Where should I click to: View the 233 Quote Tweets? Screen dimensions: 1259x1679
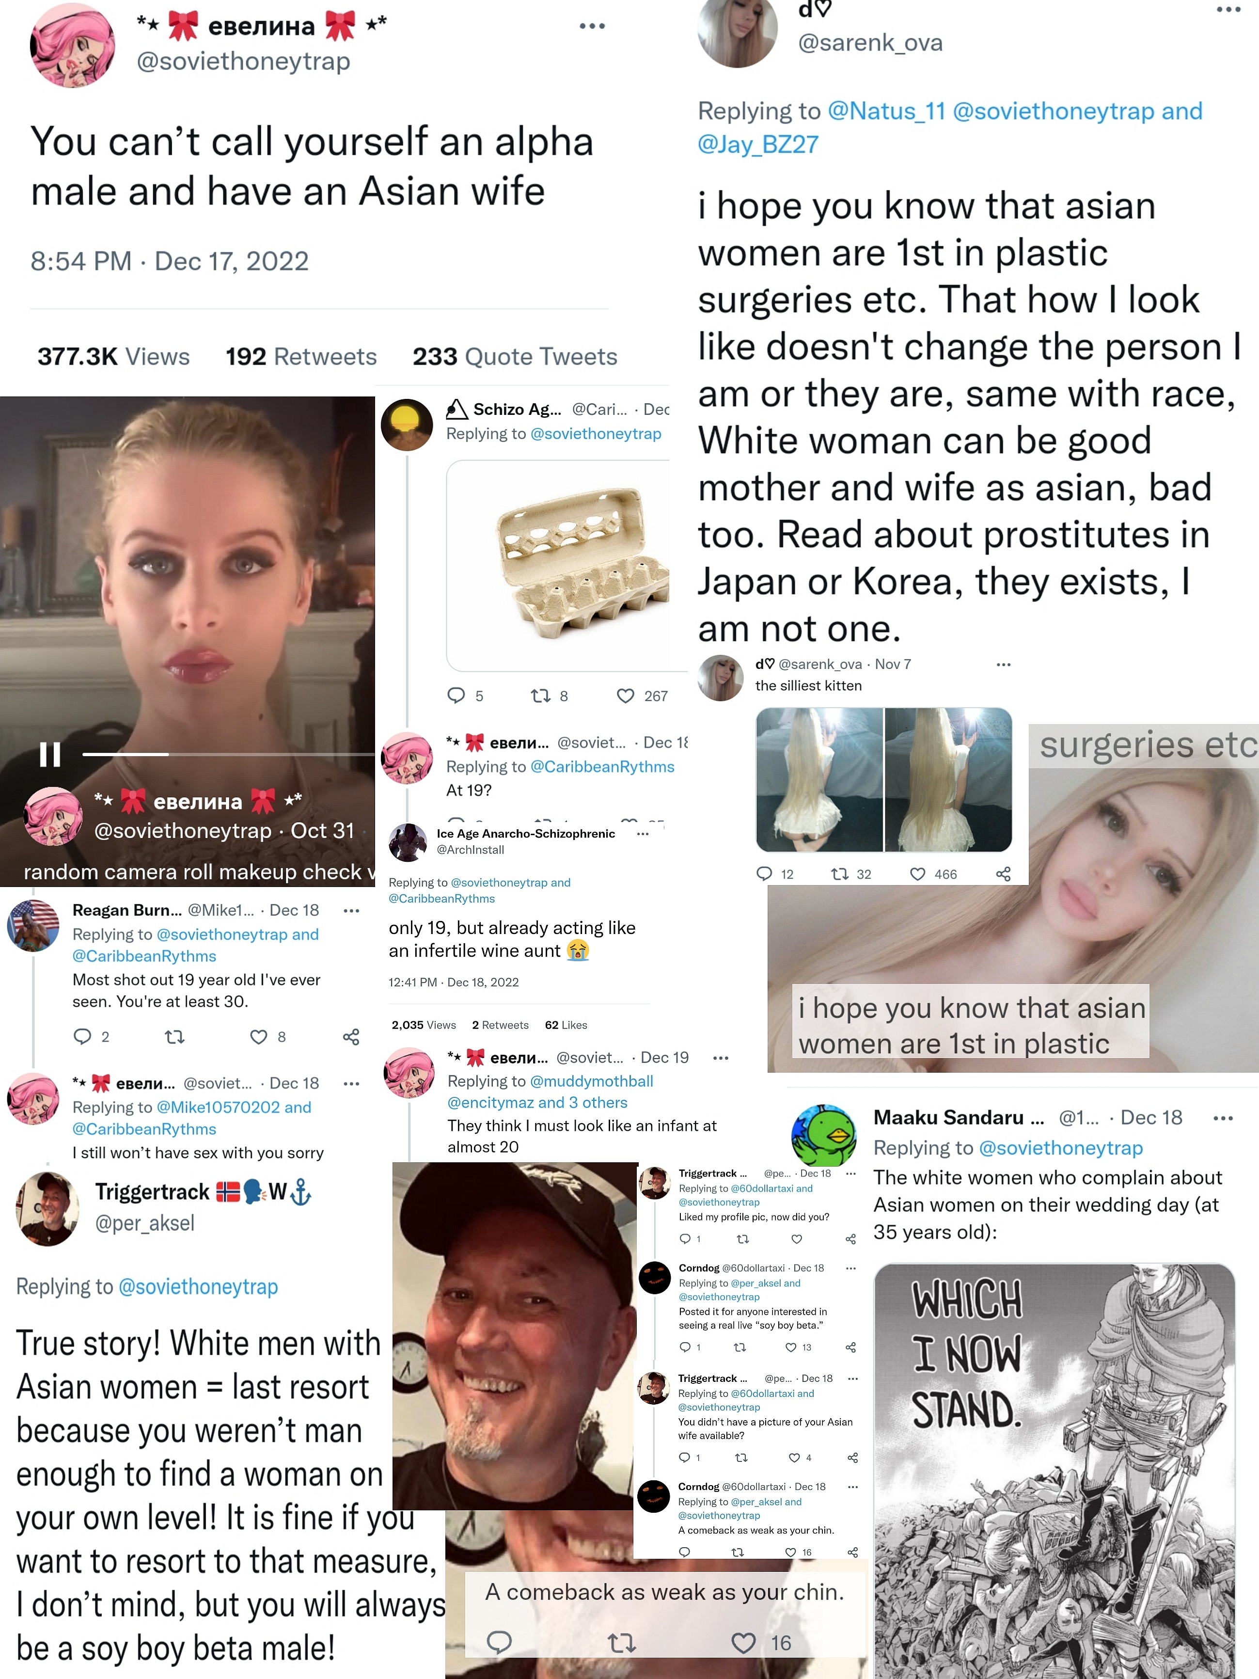pyautogui.click(x=515, y=357)
